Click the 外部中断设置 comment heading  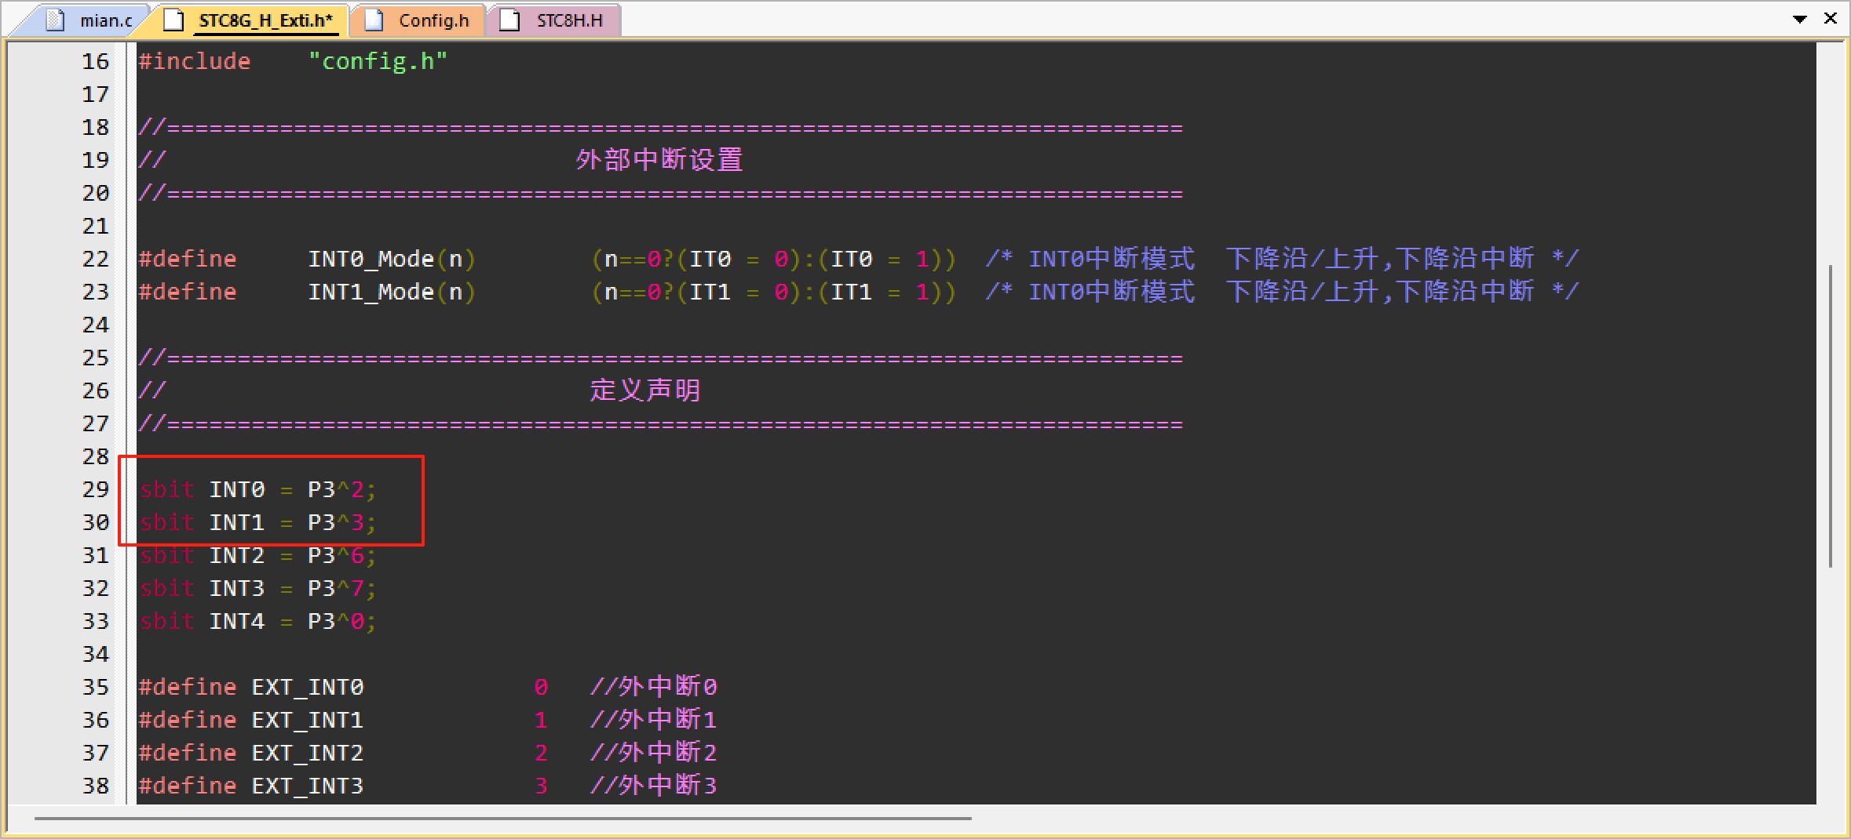click(659, 160)
